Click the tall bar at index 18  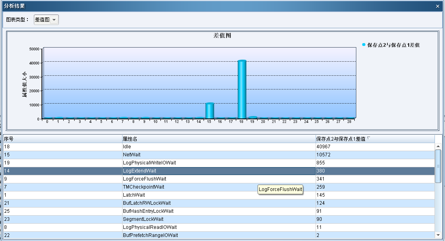tap(241, 89)
